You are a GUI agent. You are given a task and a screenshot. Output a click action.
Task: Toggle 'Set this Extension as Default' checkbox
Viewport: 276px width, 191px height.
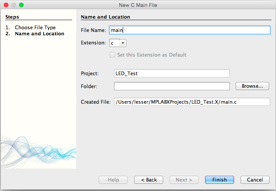pyautogui.click(x=112, y=55)
